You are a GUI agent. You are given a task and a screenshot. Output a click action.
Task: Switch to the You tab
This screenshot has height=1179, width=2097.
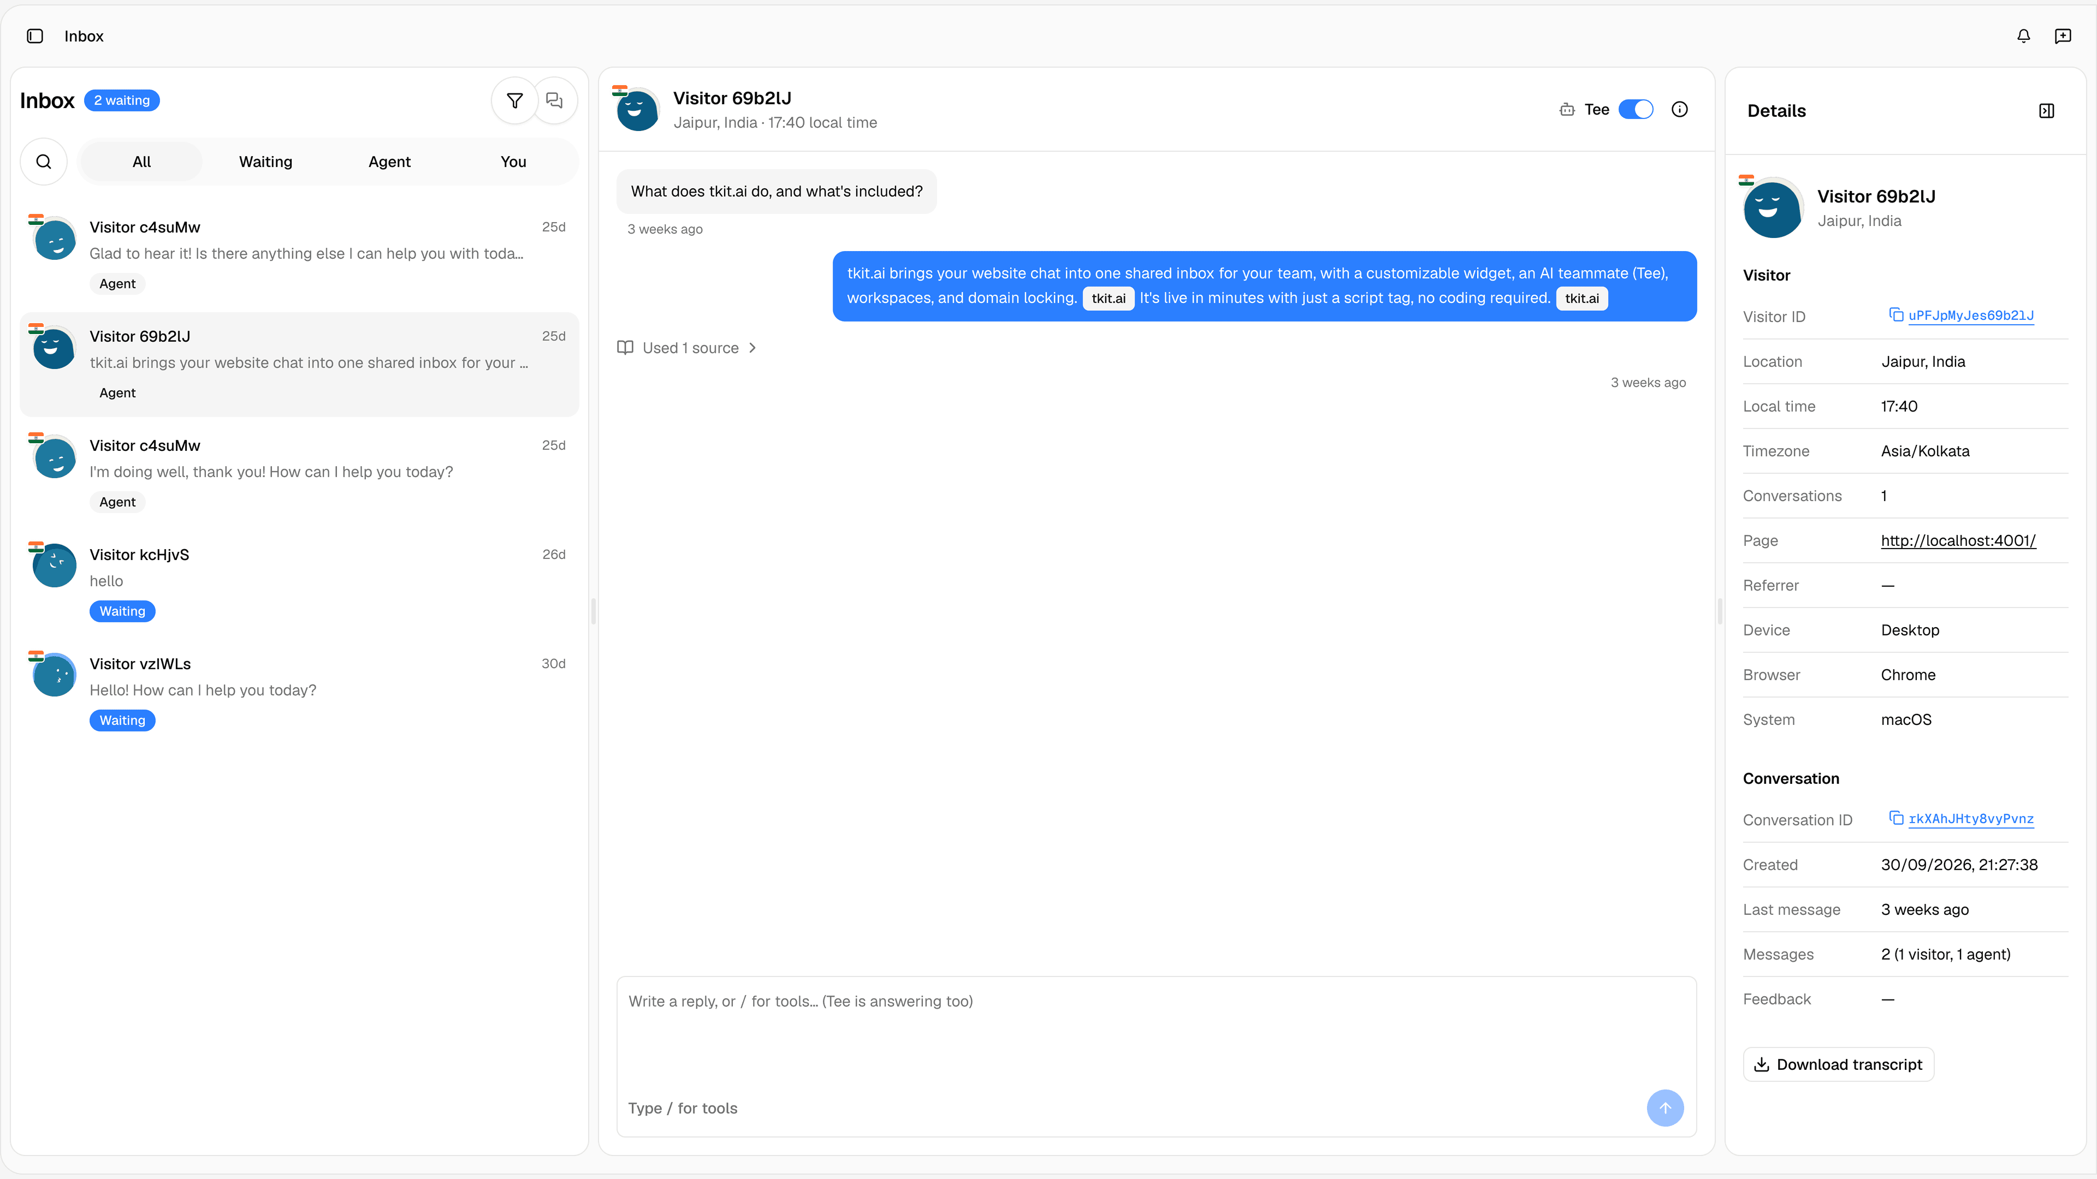[513, 162]
